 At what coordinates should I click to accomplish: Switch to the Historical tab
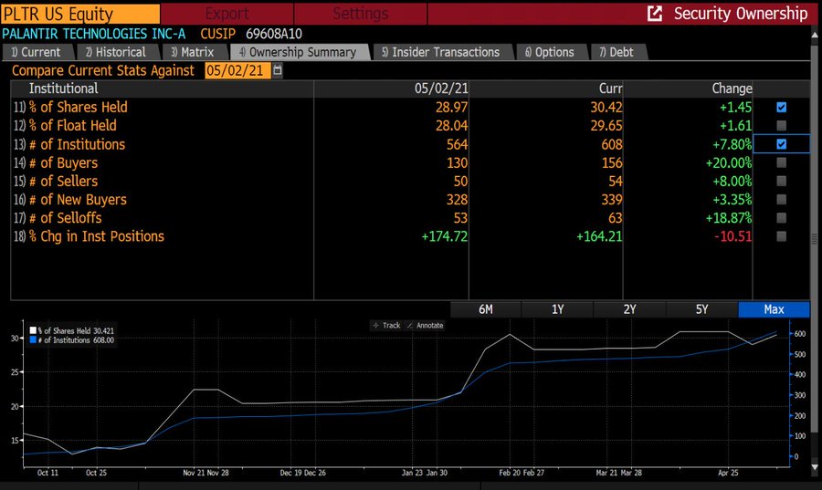117,52
